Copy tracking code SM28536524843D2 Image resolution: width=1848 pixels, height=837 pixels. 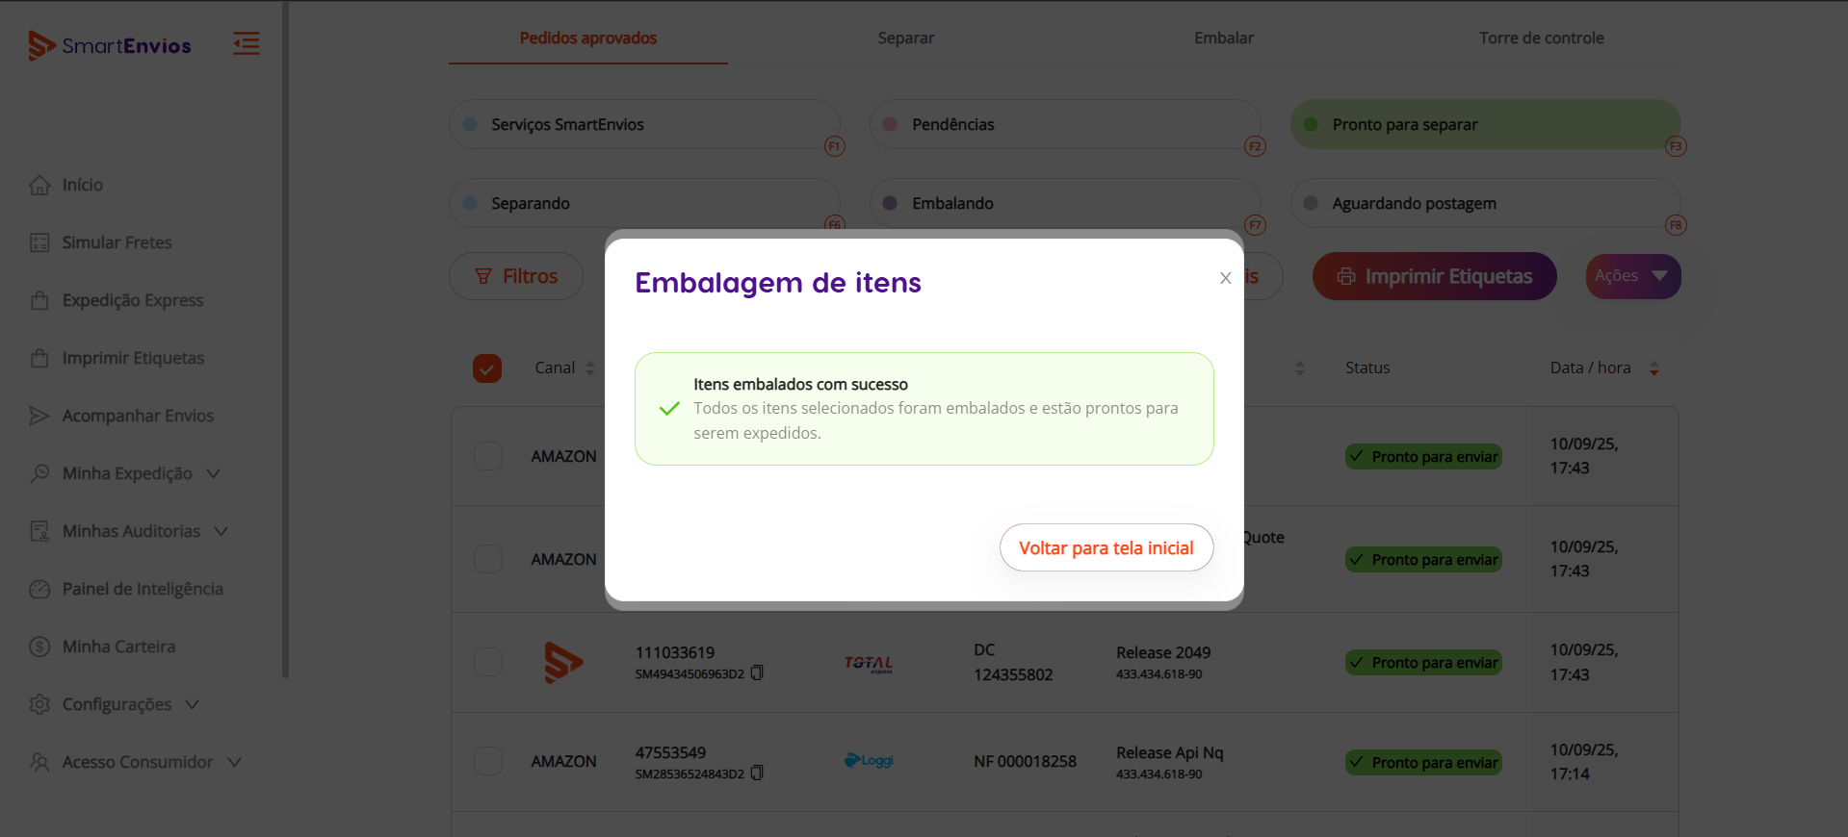(757, 774)
